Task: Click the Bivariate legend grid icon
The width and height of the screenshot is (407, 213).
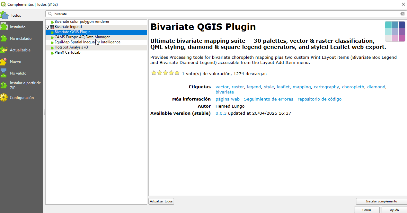Action: pos(52,27)
